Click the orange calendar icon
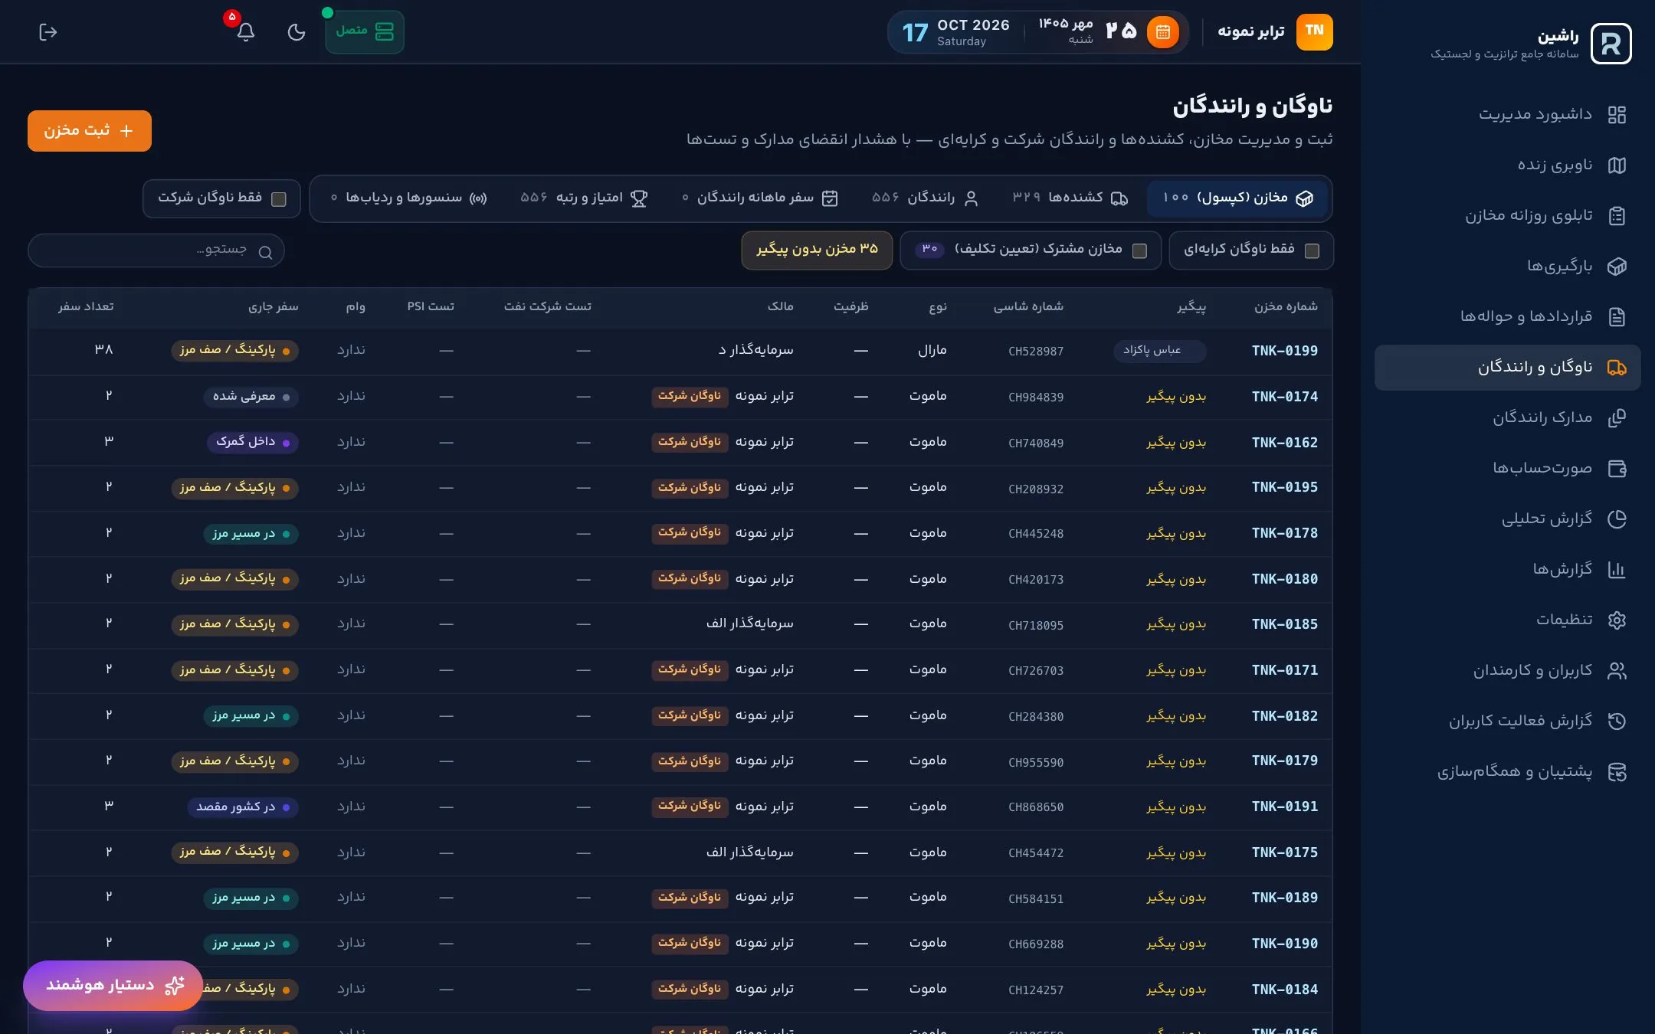Screen dimensions: 1655x1034 (1162, 32)
